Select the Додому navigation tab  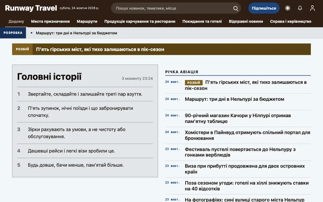pyautogui.click(x=16, y=21)
